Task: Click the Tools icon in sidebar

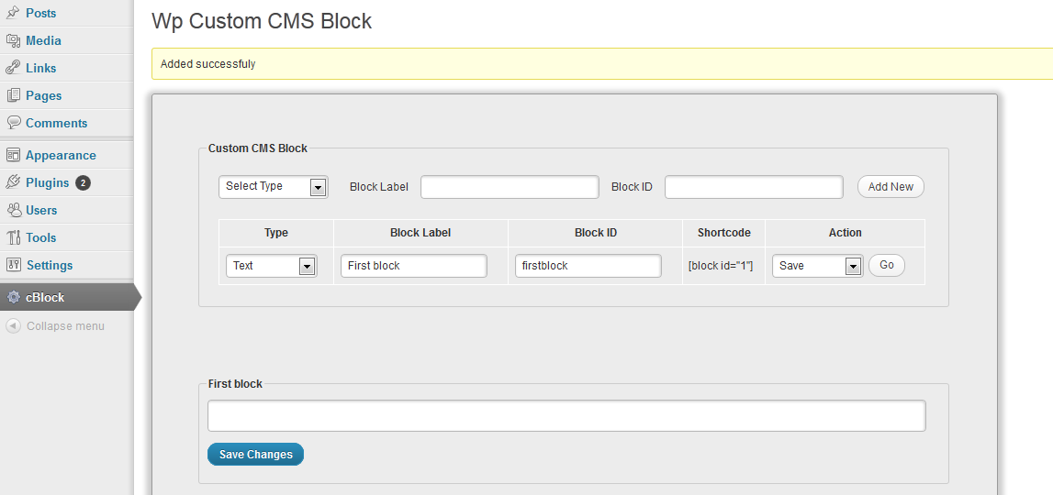Action: [13, 237]
